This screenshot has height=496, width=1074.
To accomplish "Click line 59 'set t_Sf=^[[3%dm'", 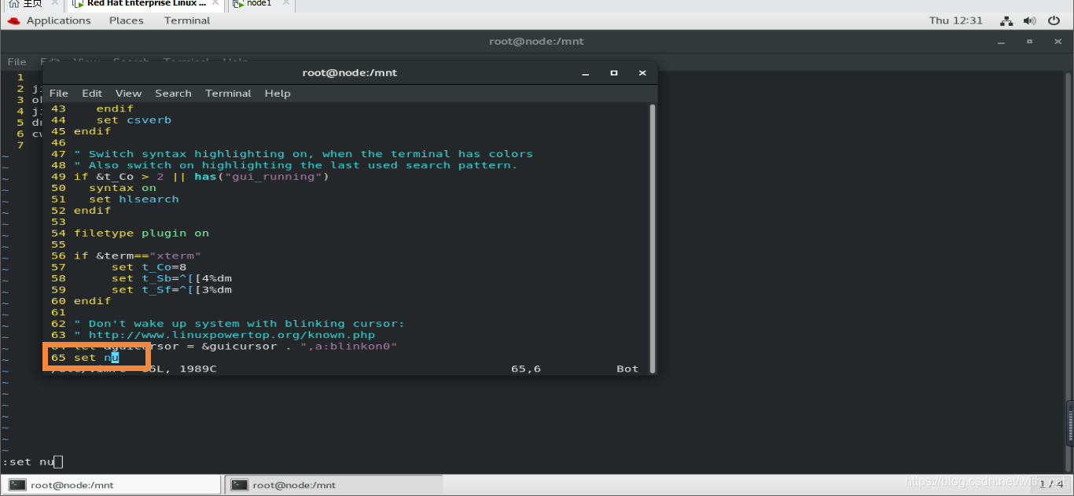I will tap(171, 289).
